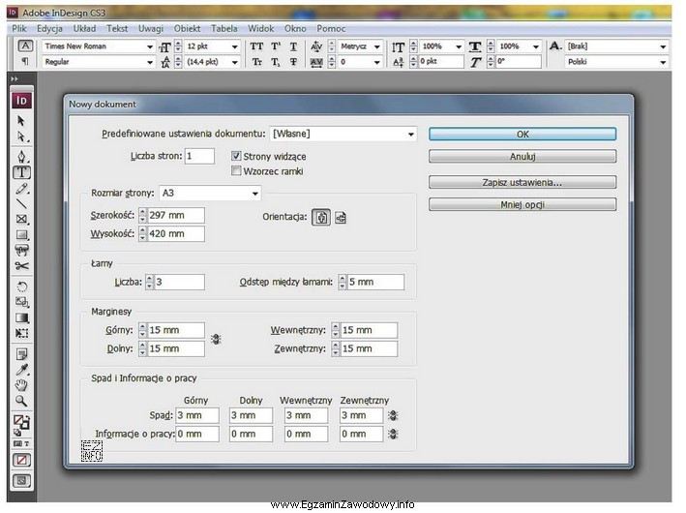Click Mniej opcji button
Screen dimensions: 686x513
coord(522,204)
